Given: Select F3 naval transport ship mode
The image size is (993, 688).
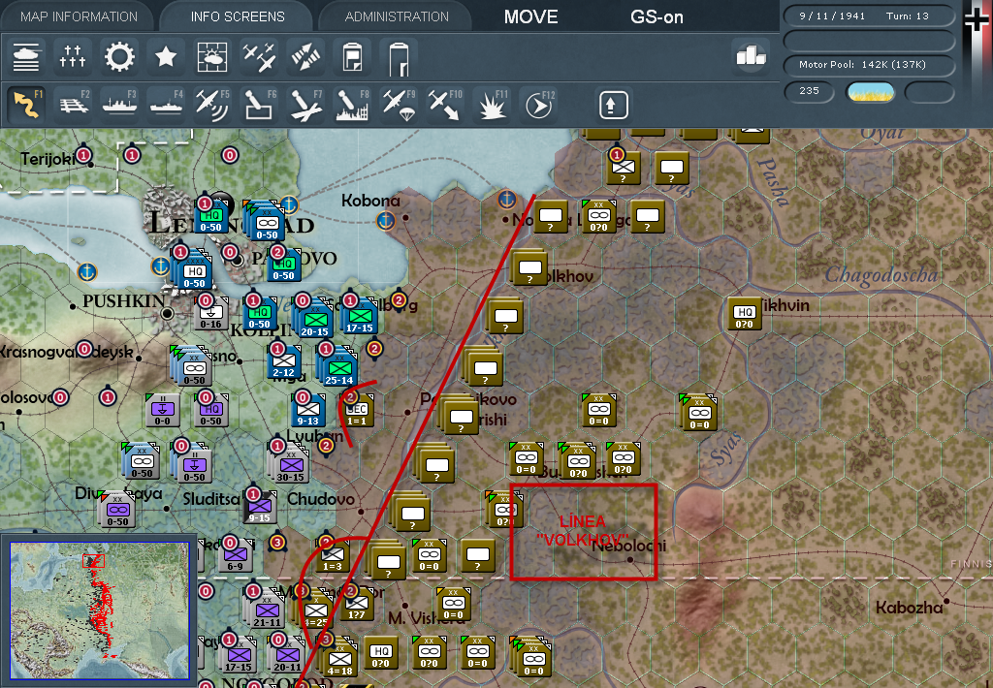Looking at the screenshot, I should tap(119, 105).
